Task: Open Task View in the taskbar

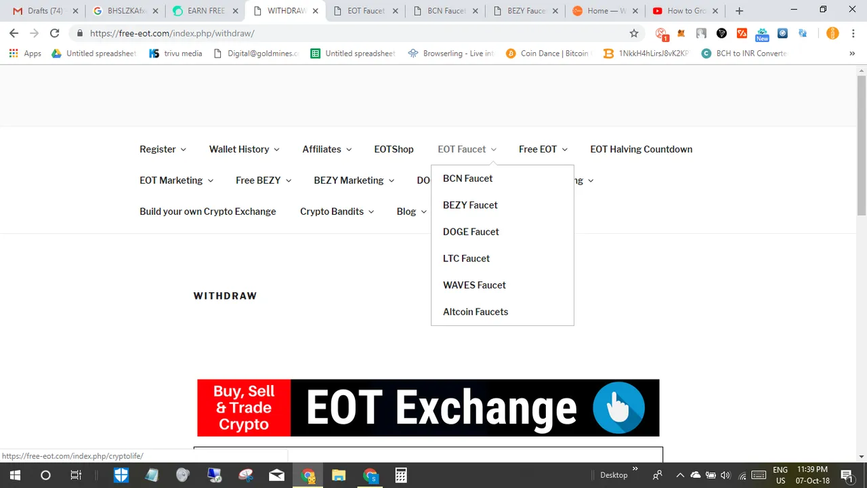Action: coord(76,475)
